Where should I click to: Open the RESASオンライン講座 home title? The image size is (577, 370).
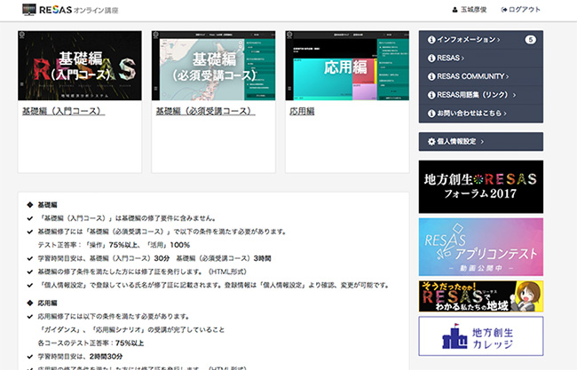[x=78, y=10]
